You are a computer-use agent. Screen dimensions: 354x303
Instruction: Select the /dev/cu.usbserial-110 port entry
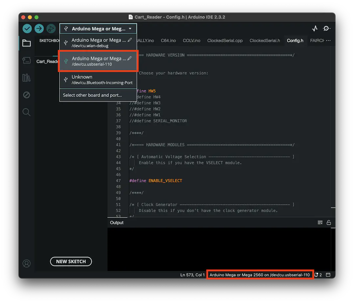[98, 61]
